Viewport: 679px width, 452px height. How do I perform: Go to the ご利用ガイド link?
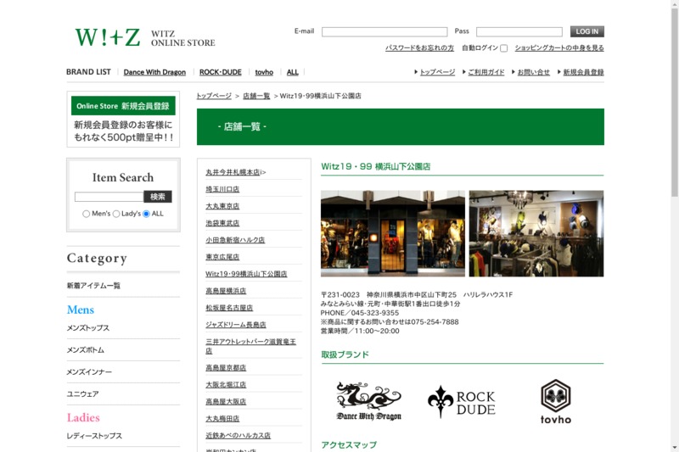pyautogui.click(x=486, y=72)
